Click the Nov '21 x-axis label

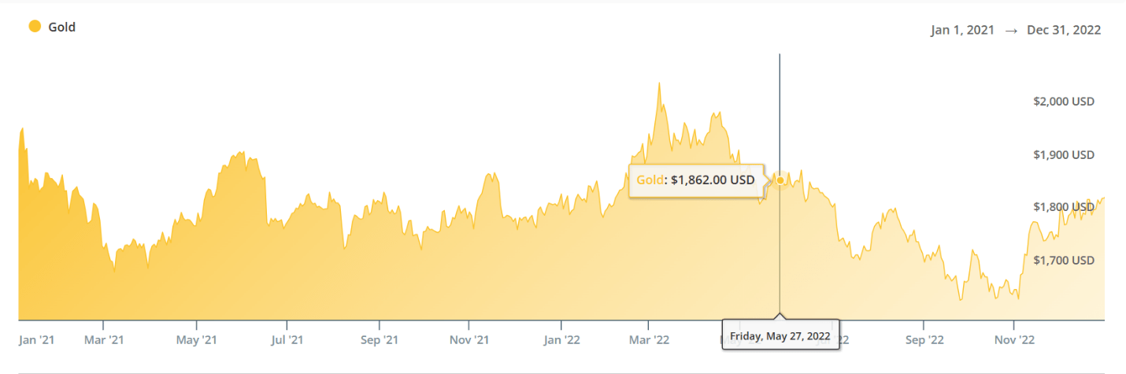pyautogui.click(x=469, y=340)
